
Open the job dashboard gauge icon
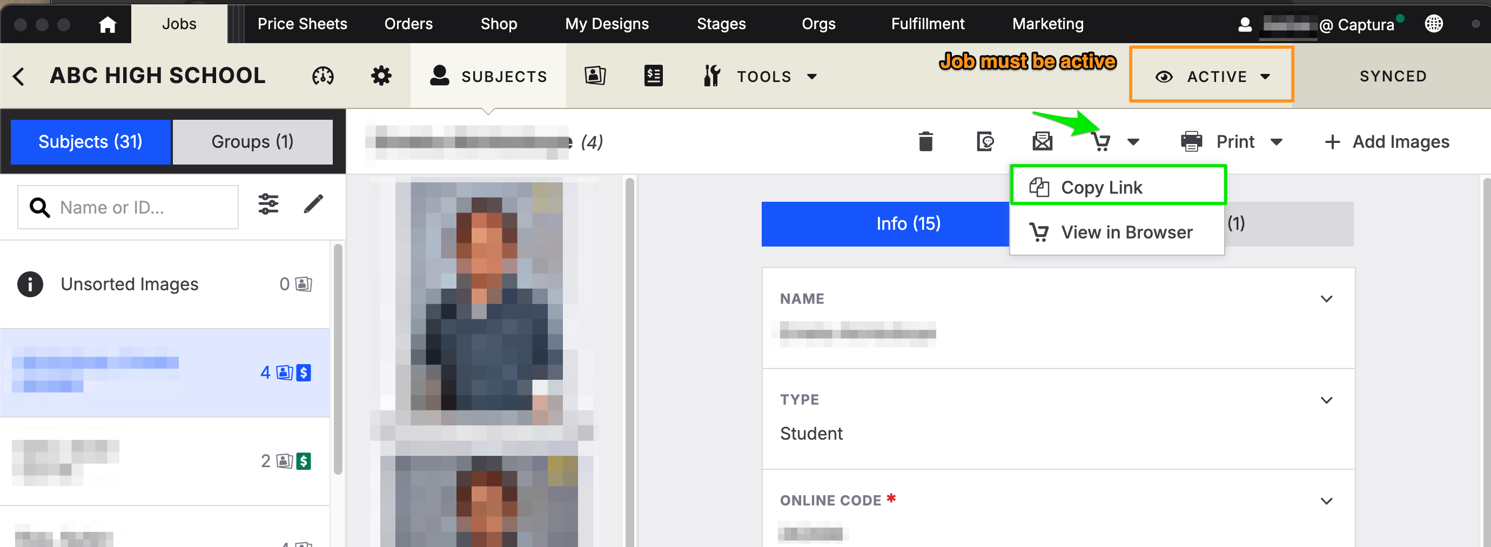tap(323, 76)
